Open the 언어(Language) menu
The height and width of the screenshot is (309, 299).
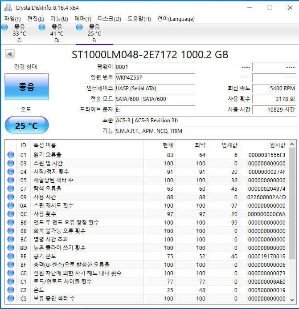click(x=176, y=19)
